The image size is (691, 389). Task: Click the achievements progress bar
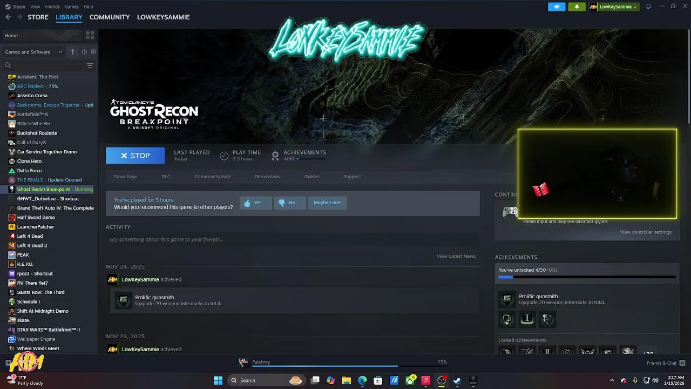coord(587,277)
